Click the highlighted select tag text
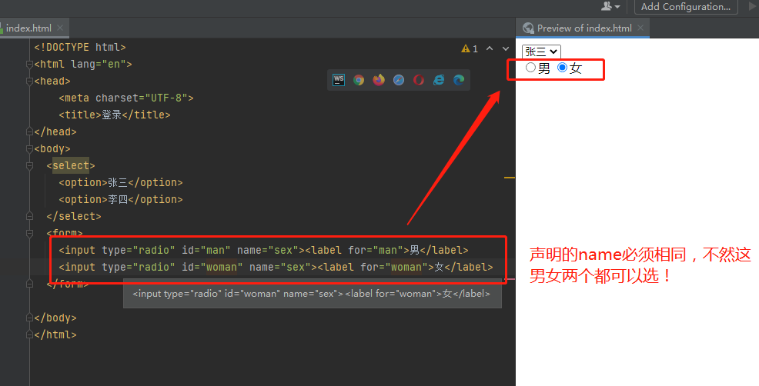759x386 pixels. coord(71,165)
